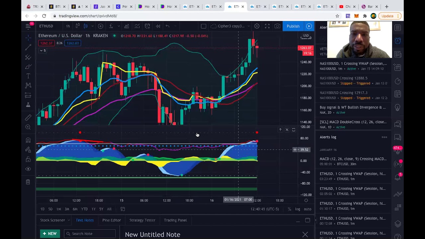Open the patterns tool icon
Image resolution: width=425 pixels, height=239 pixels.
pos(28,86)
